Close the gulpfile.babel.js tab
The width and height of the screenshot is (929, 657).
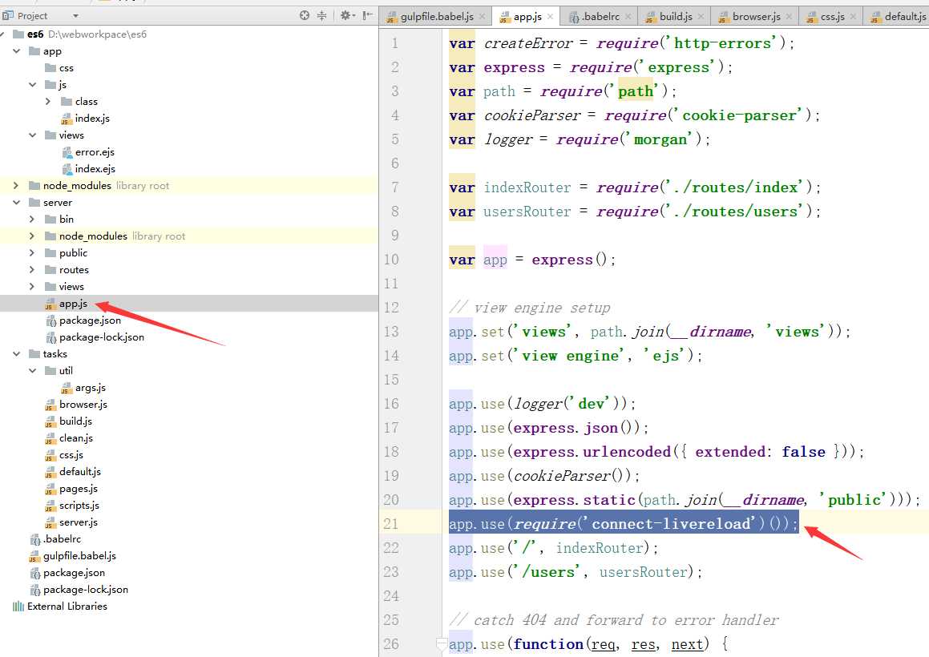point(483,17)
